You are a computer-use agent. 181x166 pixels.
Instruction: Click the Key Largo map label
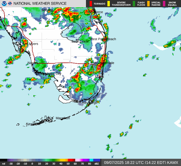coord(90,103)
